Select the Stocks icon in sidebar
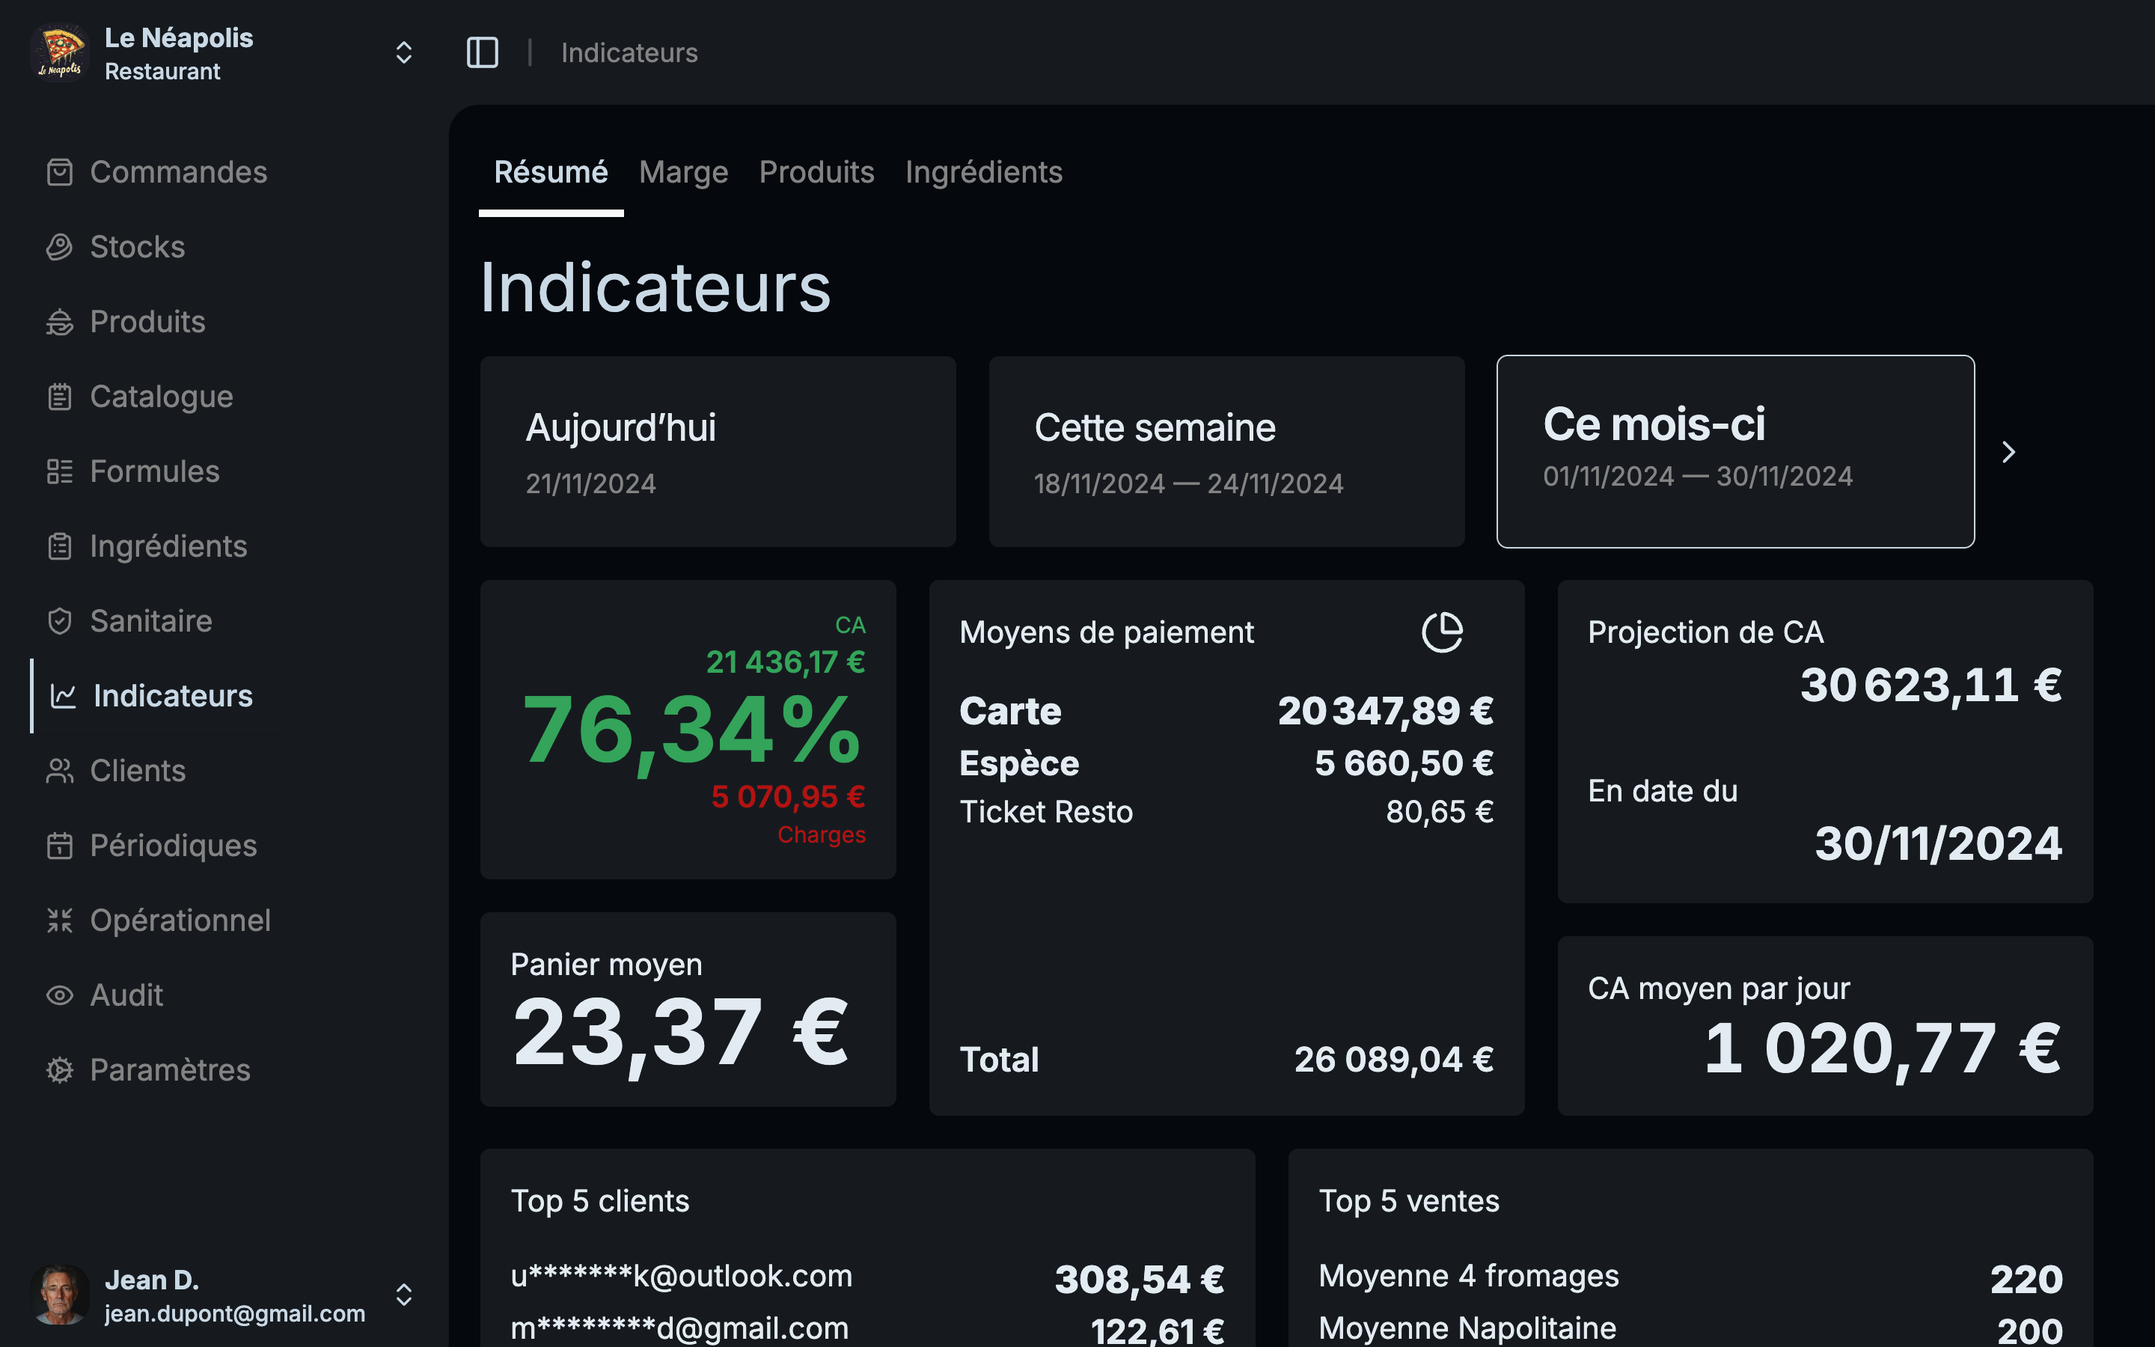The image size is (2155, 1347). (60, 247)
